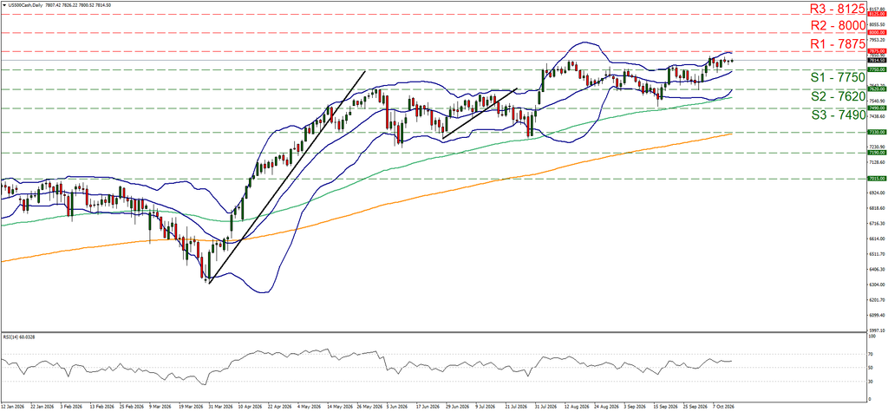Select the S1 - 7750 support label
The image size is (888, 412).
(837, 78)
